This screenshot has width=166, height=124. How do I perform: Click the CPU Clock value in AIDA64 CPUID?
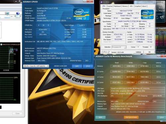43,30
